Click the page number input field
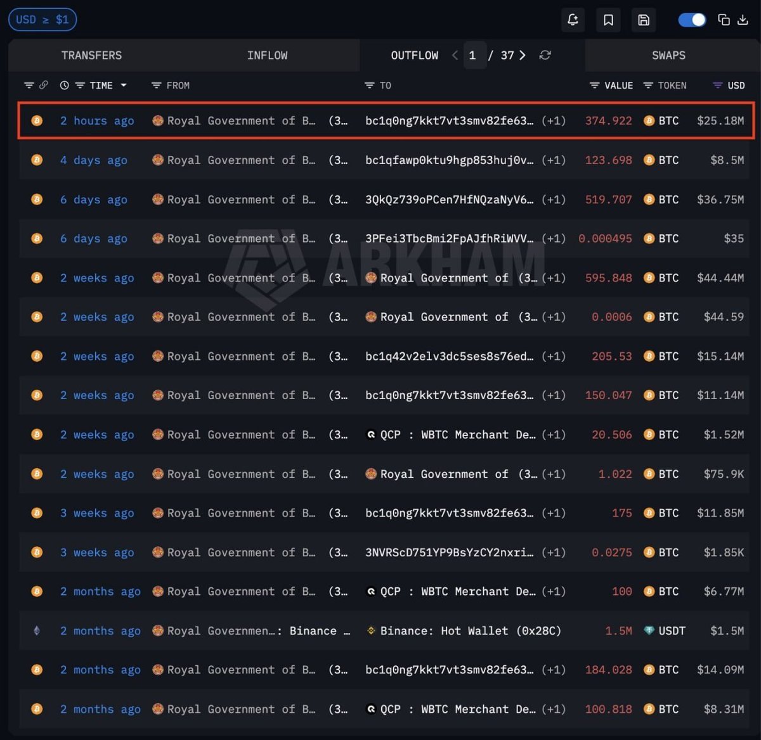 point(474,56)
